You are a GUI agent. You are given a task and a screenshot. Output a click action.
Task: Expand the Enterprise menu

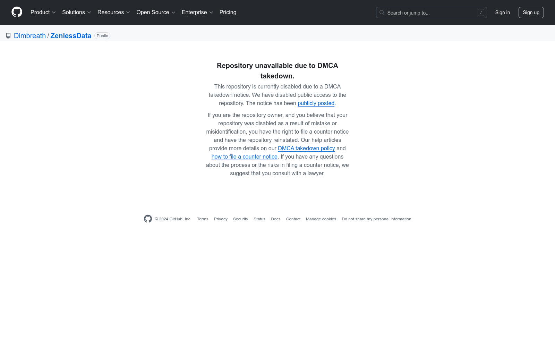197,12
